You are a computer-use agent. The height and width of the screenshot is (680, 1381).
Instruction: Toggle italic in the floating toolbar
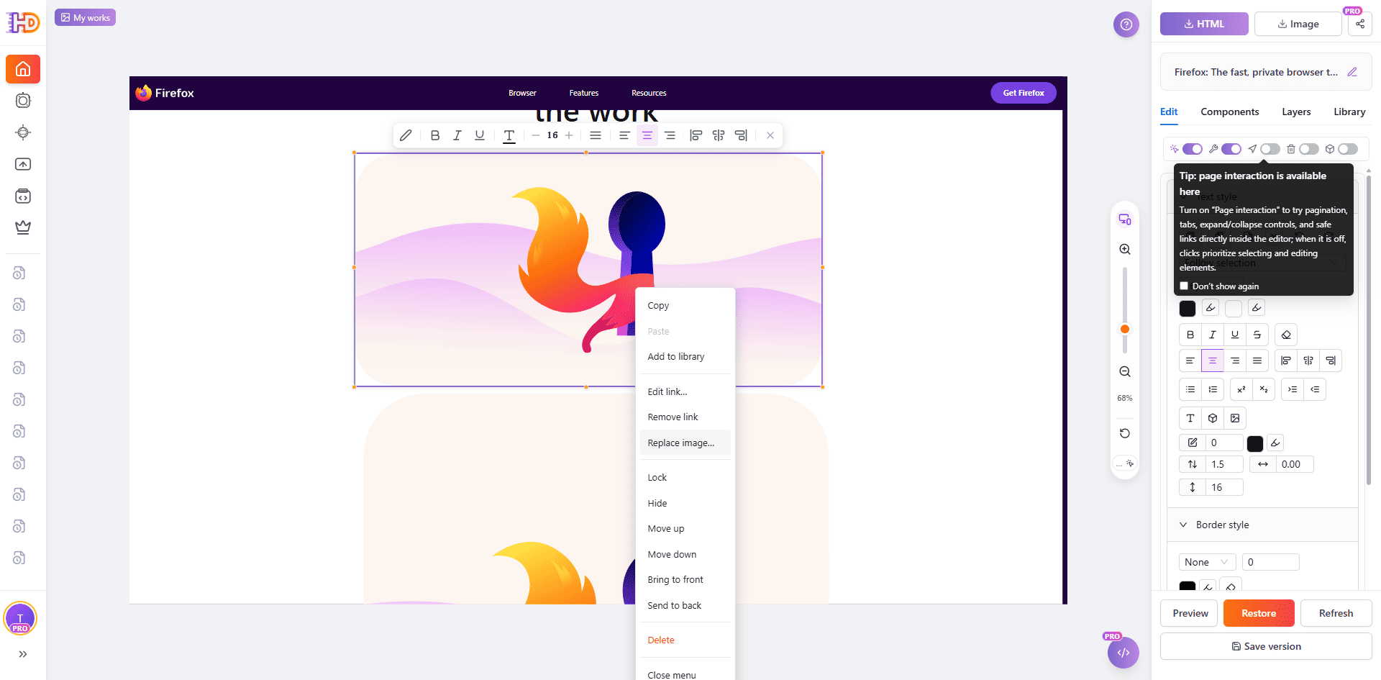click(457, 135)
